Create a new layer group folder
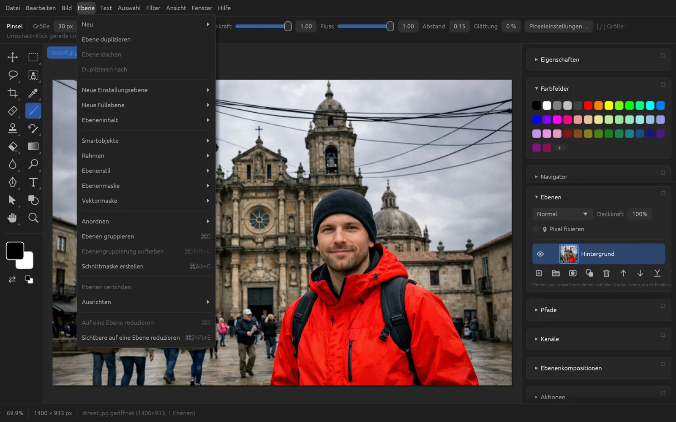 point(556,273)
